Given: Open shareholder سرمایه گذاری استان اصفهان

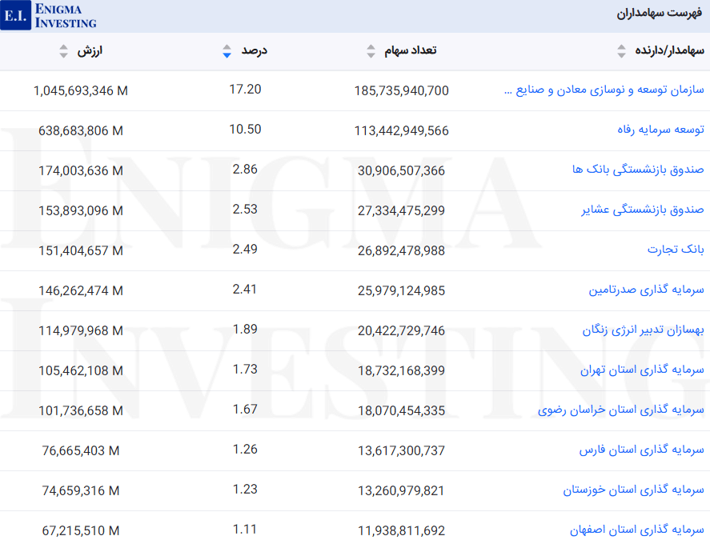Looking at the screenshot, I should [x=636, y=530].
